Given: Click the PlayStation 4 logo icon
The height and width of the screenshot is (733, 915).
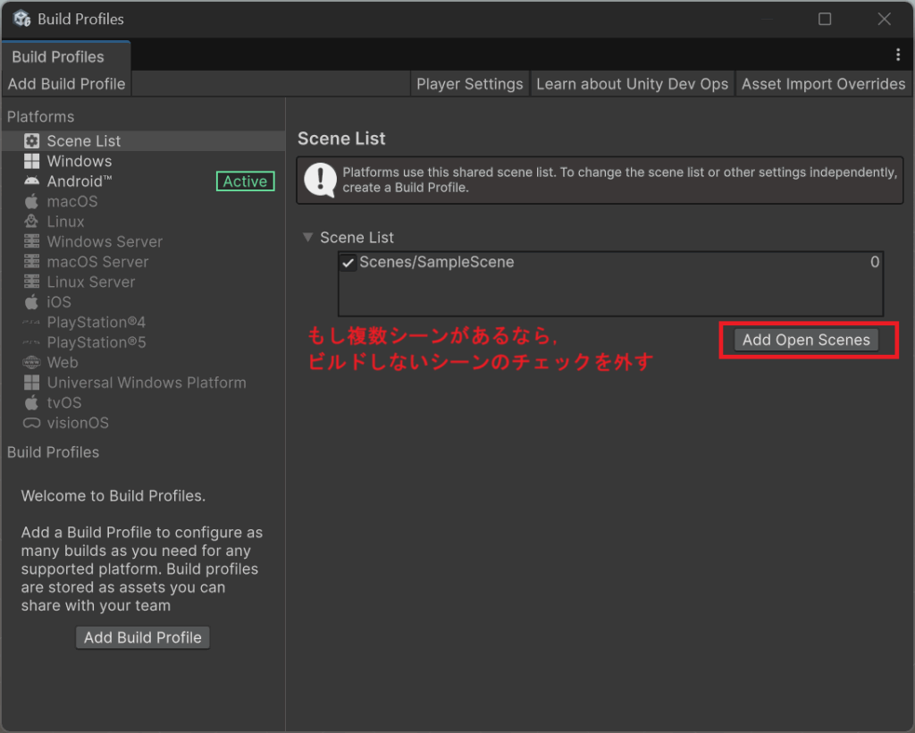Looking at the screenshot, I should tap(31, 322).
